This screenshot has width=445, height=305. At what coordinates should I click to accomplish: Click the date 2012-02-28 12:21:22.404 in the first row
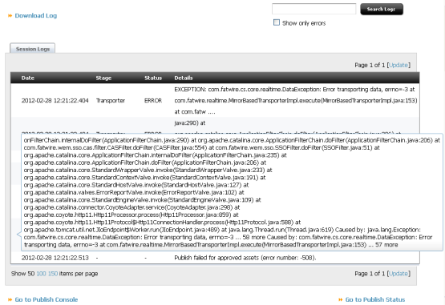point(55,101)
